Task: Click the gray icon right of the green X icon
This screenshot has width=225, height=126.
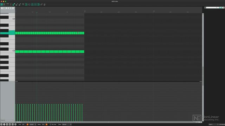Action: point(17,5)
